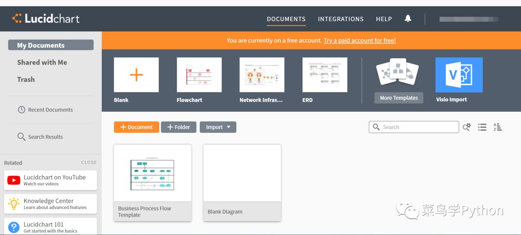521x235 pixels.
Task: Click the YouTube play icon
Action: coord(14,180)
